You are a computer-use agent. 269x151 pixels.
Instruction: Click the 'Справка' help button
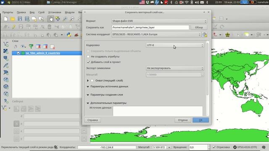pos(92,120)
